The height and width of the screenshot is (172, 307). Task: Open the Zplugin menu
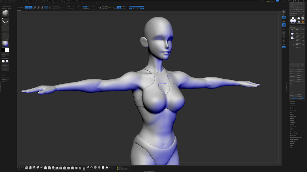click(x=97, y=3)
